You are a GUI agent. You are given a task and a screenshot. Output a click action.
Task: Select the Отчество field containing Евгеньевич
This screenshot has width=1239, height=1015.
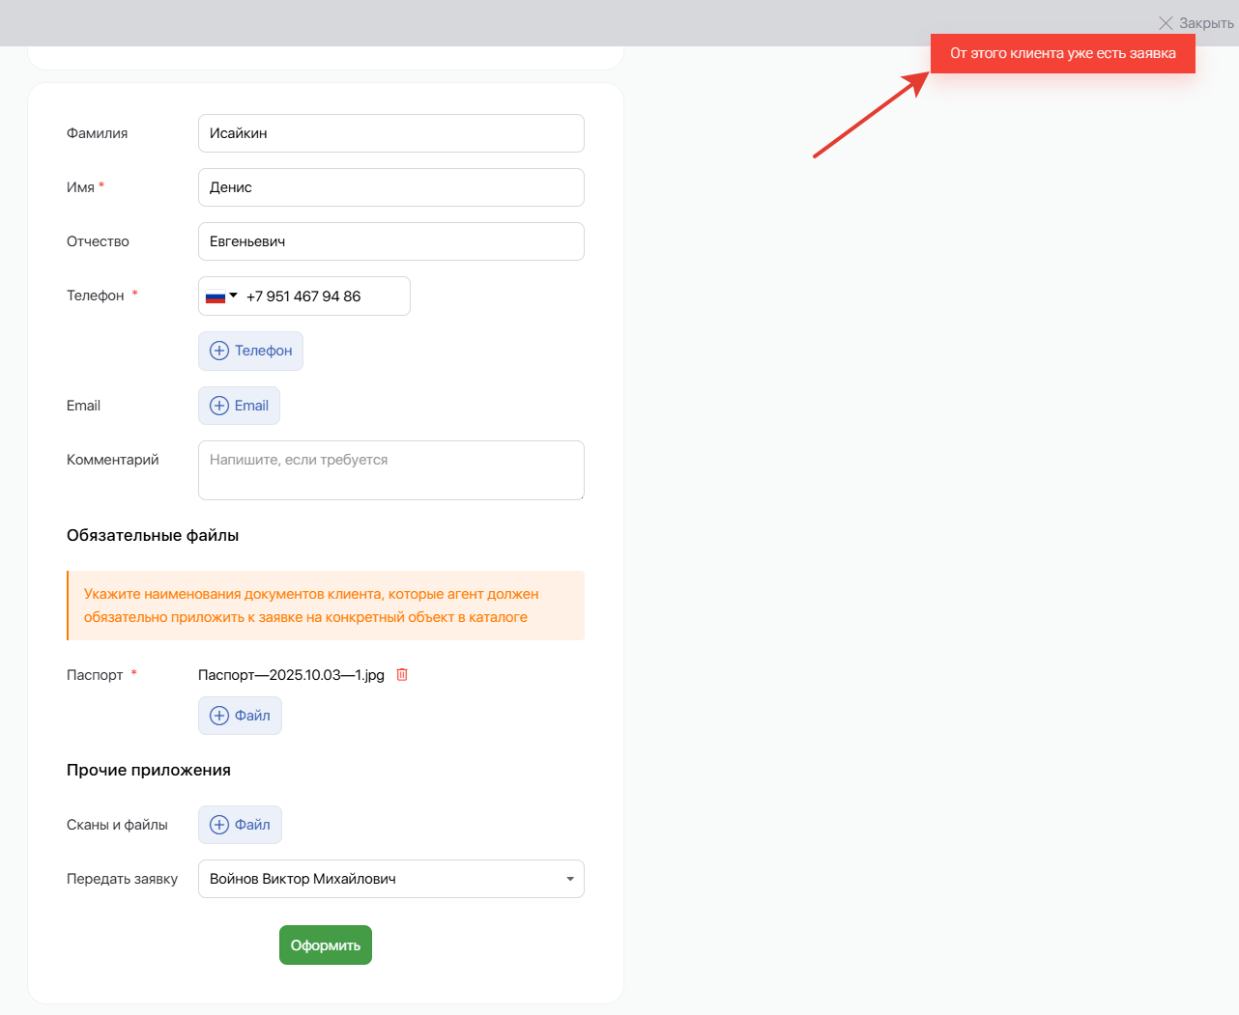[390, 241]
